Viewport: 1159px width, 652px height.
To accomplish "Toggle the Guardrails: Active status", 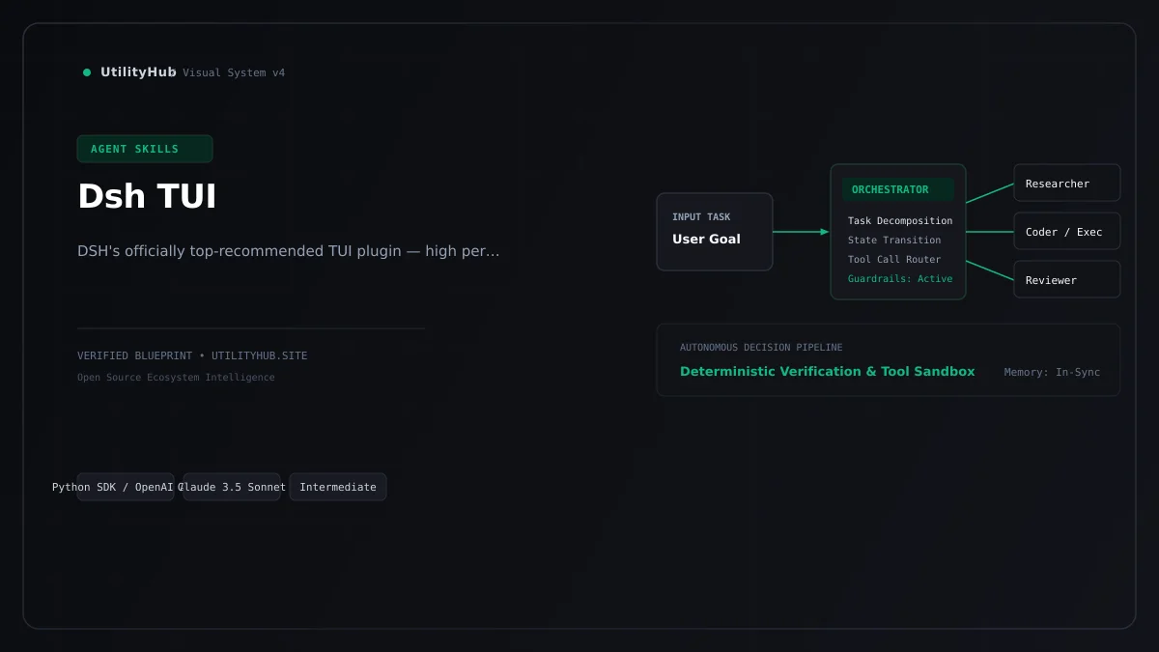I will (900, 279).
